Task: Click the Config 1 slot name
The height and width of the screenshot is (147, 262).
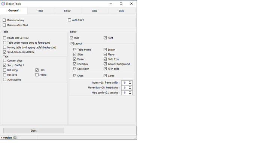Action: (19, 65)
